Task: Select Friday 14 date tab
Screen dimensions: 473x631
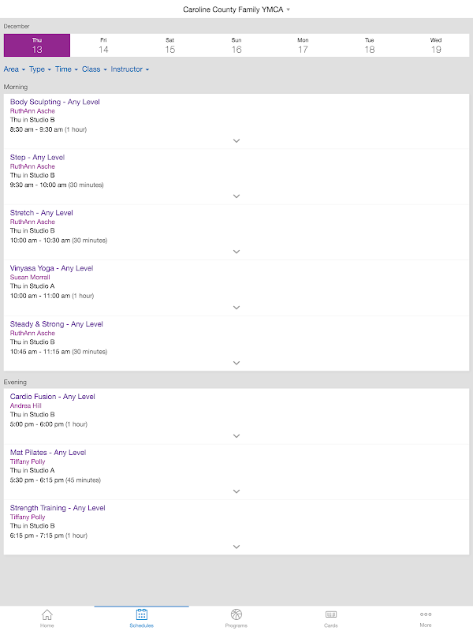Action: (103, 46)
